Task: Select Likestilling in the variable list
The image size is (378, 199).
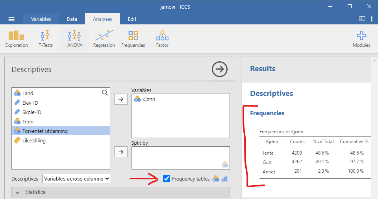Action: point(34,140)
